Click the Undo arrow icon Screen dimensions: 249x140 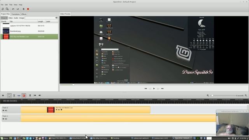tap(13, 9)
